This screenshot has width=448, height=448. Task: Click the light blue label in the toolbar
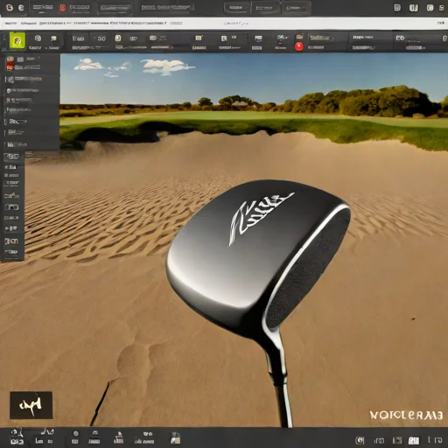(x=256, y=48)
